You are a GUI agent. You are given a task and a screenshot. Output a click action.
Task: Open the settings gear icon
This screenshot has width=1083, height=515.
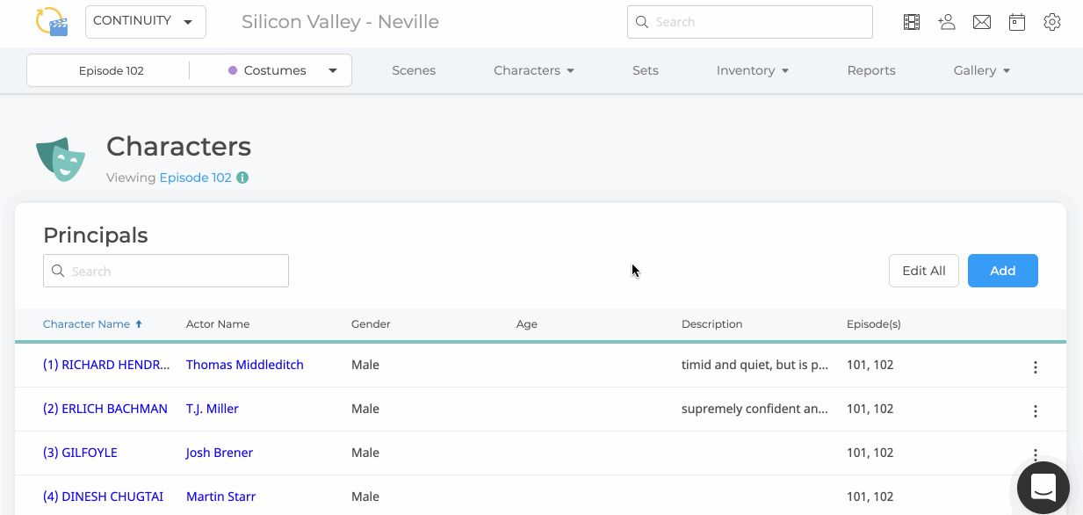[x=1052, y=23]
